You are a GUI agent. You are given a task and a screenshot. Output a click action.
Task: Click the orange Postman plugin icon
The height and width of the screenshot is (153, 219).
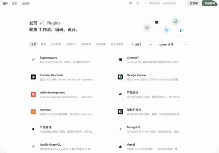point(33,112)
